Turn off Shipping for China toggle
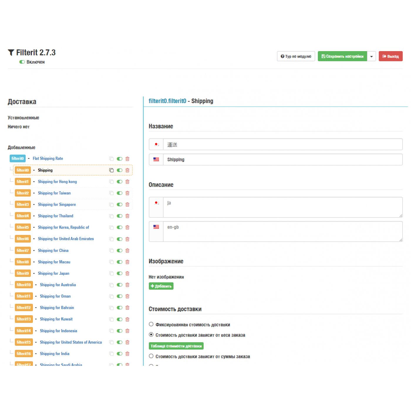The height and width of the screenshot is (411, 411). [x=119, y=250]
